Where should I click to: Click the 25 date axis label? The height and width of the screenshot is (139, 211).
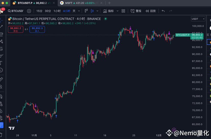[x=134, y=135]
